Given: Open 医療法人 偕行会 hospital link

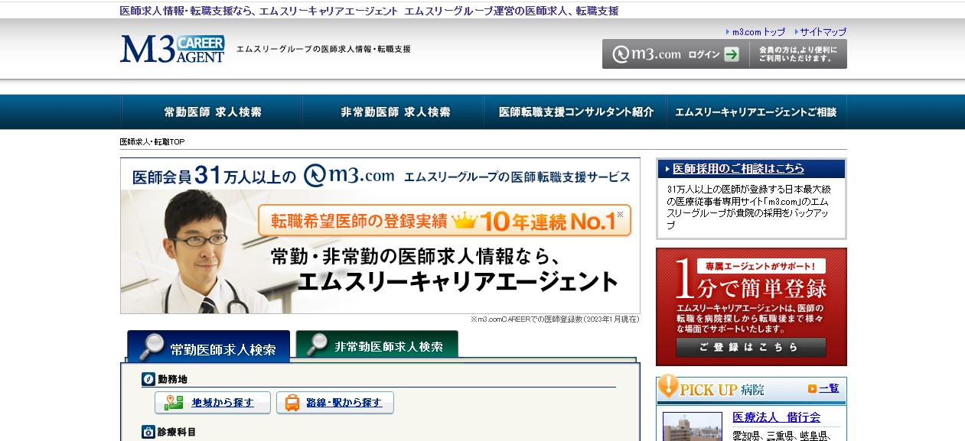Looking at the screenshot, I should tap(776, 417).
